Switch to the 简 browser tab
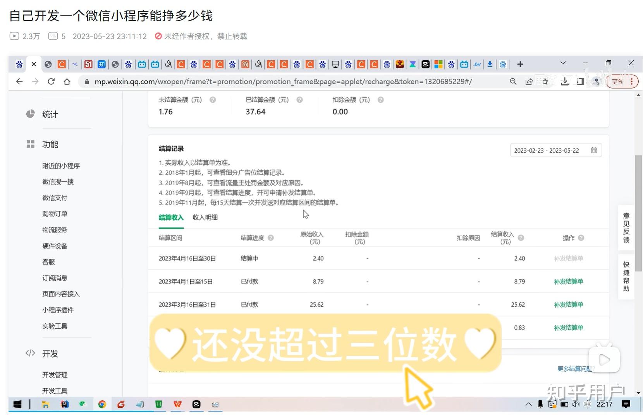Screen dimensions: 643x415 [245, 64]
